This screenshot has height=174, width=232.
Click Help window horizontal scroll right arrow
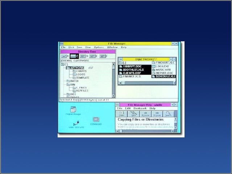coord(173,131)
